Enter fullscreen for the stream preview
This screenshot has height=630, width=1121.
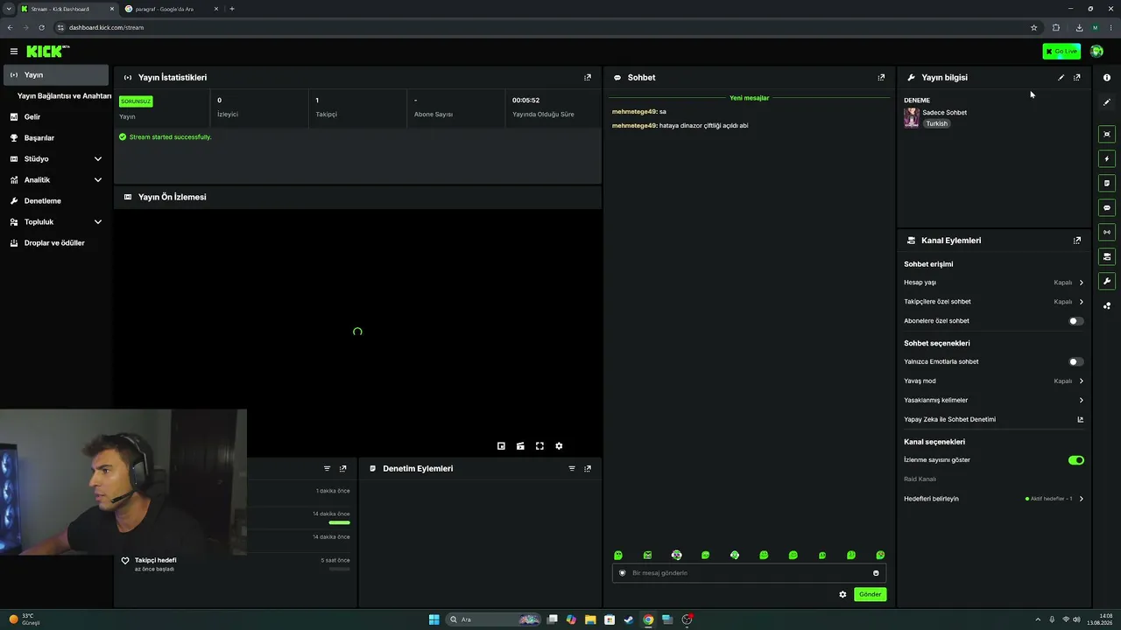pos(539,445)
